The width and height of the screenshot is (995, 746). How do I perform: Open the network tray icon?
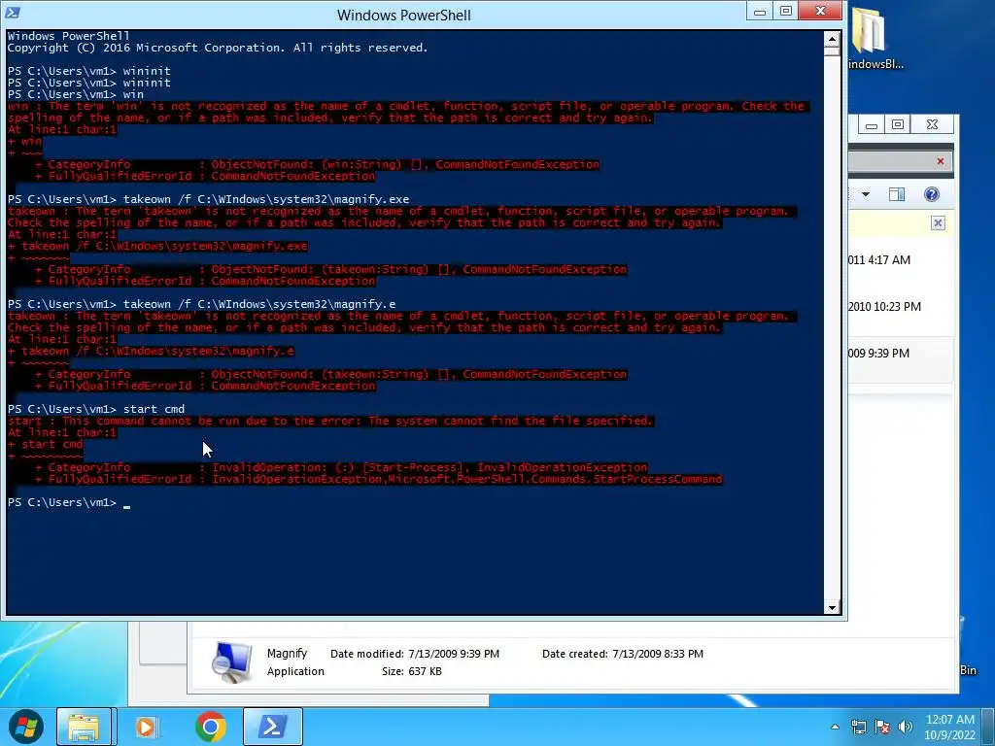coord(859,727)
